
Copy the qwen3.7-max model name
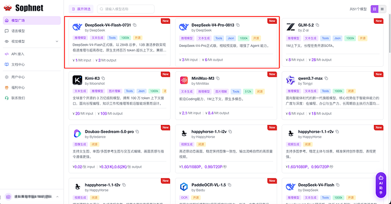click(326, 78)
